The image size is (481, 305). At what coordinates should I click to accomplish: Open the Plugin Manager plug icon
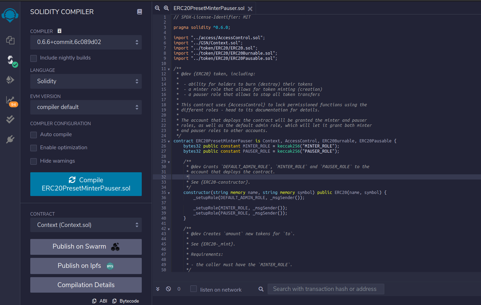pyautogui.click(x=10, y=139)
